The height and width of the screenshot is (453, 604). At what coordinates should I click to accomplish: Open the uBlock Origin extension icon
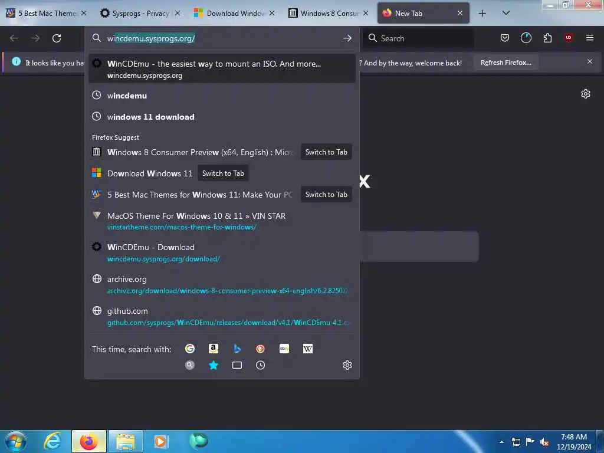click(x=569, y=38)
